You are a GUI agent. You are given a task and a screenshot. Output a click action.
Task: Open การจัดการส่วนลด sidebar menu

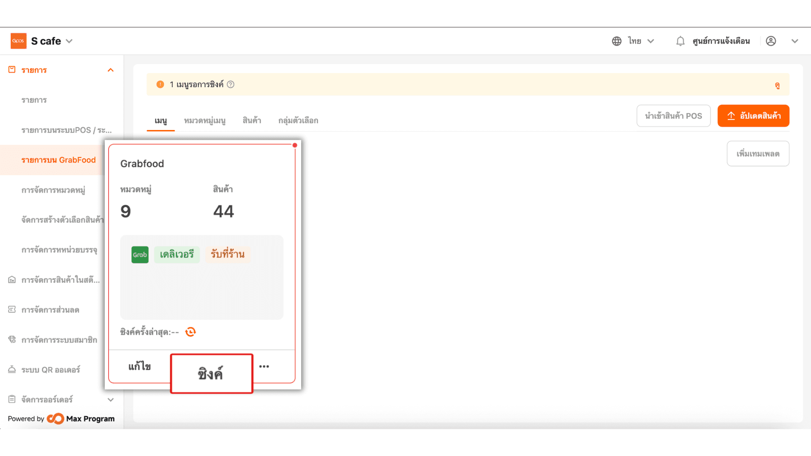coord(50,310)
